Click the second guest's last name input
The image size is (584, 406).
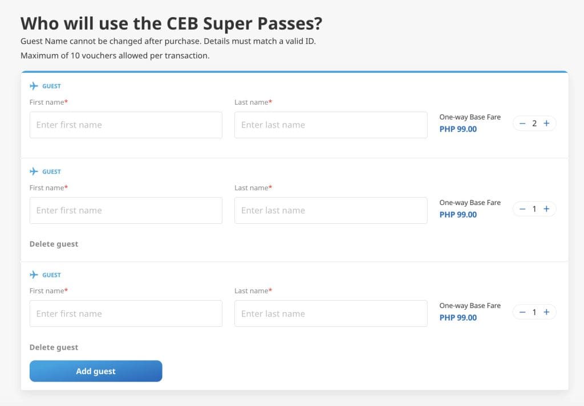click(x=331, y=210)
